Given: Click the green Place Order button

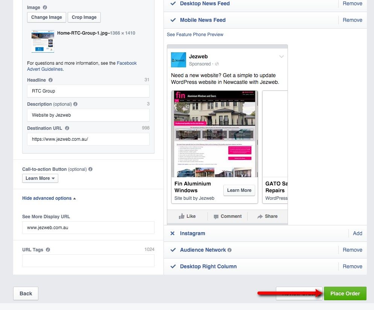Looking at the screenshot, I should point(345,293).
